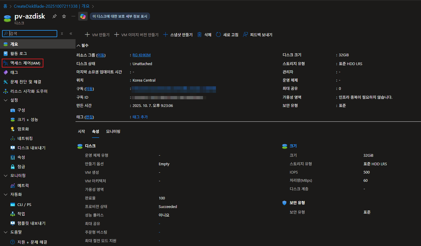Mark pv-azdisk as favorite star icon

coord(64,16)
